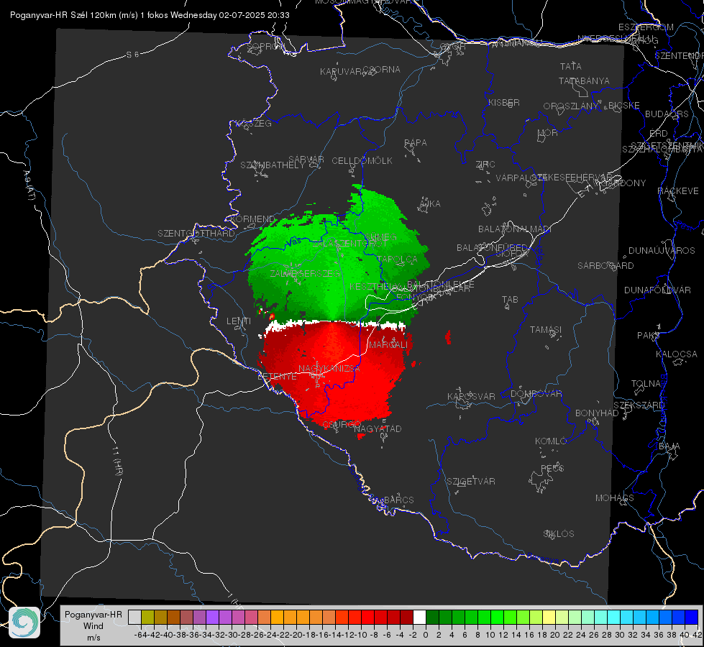704x647 pixels.
Task: Click the BARCS town label
Action: coord(398,500)
